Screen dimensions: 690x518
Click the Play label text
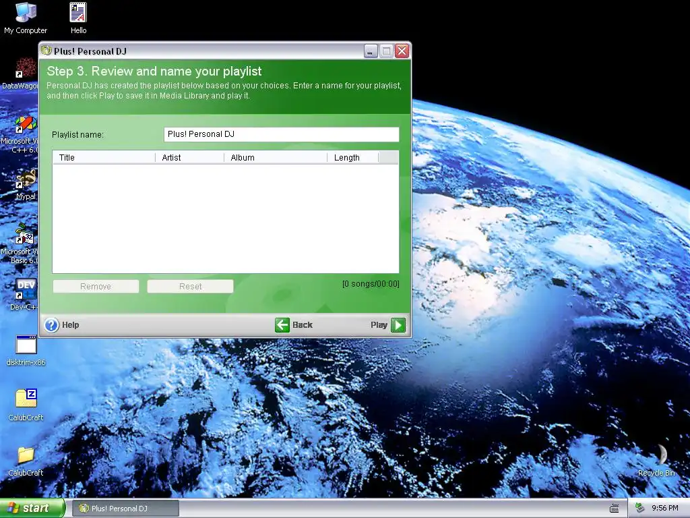pos(379,325)
